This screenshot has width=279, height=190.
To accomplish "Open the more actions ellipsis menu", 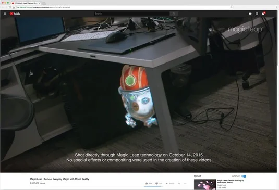I will pyautogui.click(x=185, y=184).
